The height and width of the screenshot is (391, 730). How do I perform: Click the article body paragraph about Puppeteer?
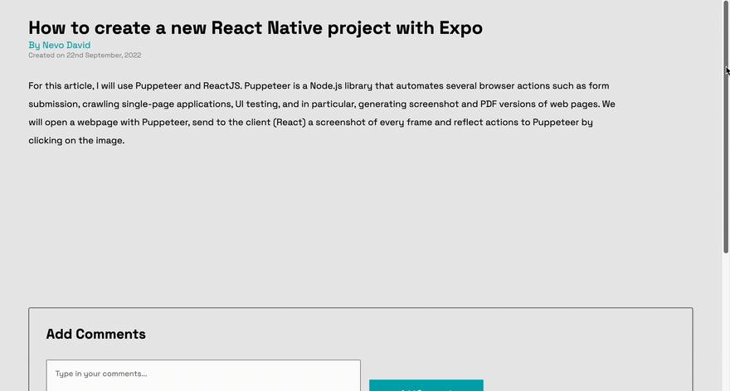pos(322,113)
